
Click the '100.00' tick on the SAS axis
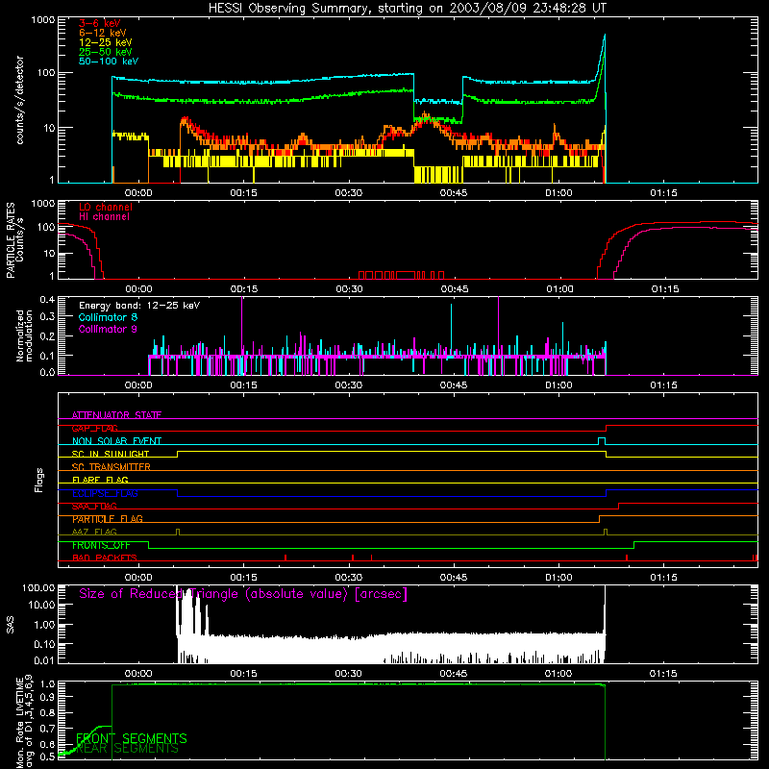(x=38, y=588)
